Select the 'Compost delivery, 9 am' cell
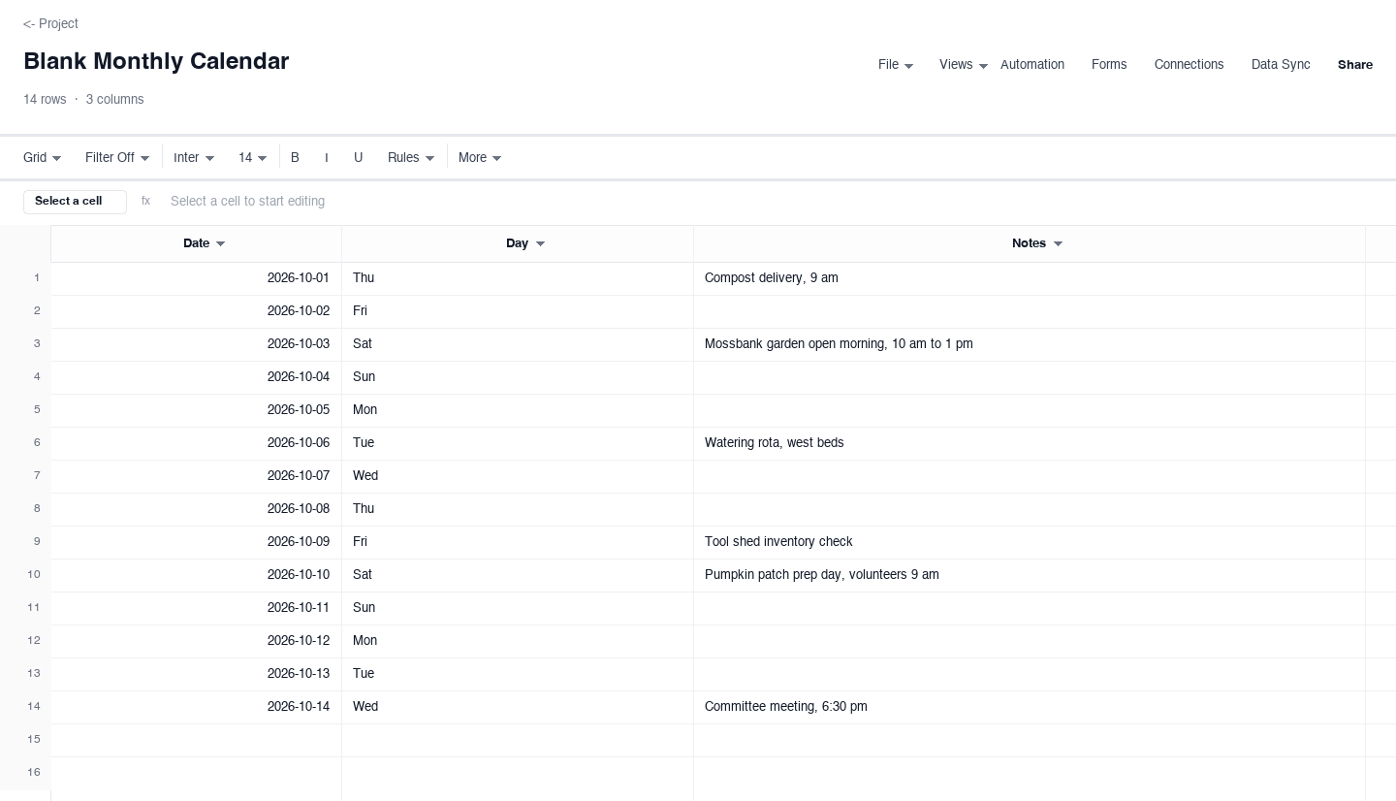Viewport: 1396px width, 801px height. pyautogui.click(x=1030, y=278)
